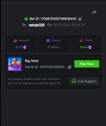Click the bet date 01/02/2023 timestamp

[x=69, y=25]
